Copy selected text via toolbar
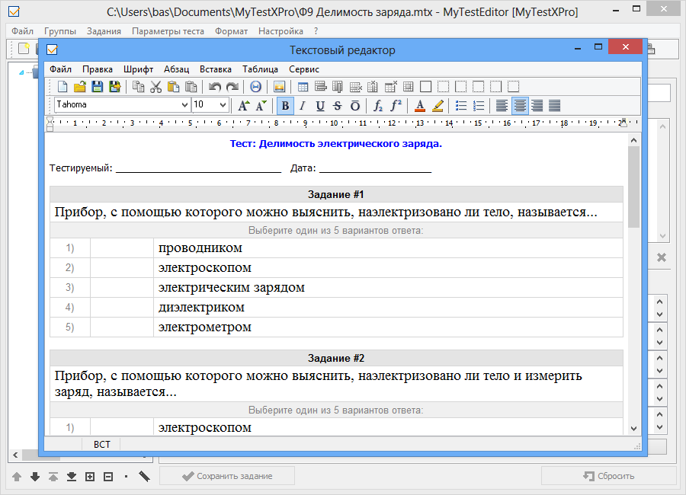This screenshot has width=686, height=495. click(138, 87)
